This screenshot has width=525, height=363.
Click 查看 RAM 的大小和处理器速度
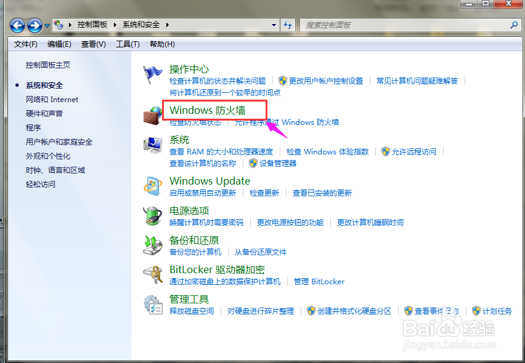221,152
